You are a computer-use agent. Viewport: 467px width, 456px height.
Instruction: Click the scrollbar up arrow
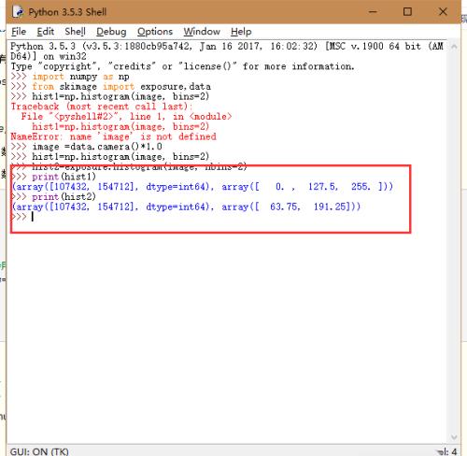(x=454, y=47)
